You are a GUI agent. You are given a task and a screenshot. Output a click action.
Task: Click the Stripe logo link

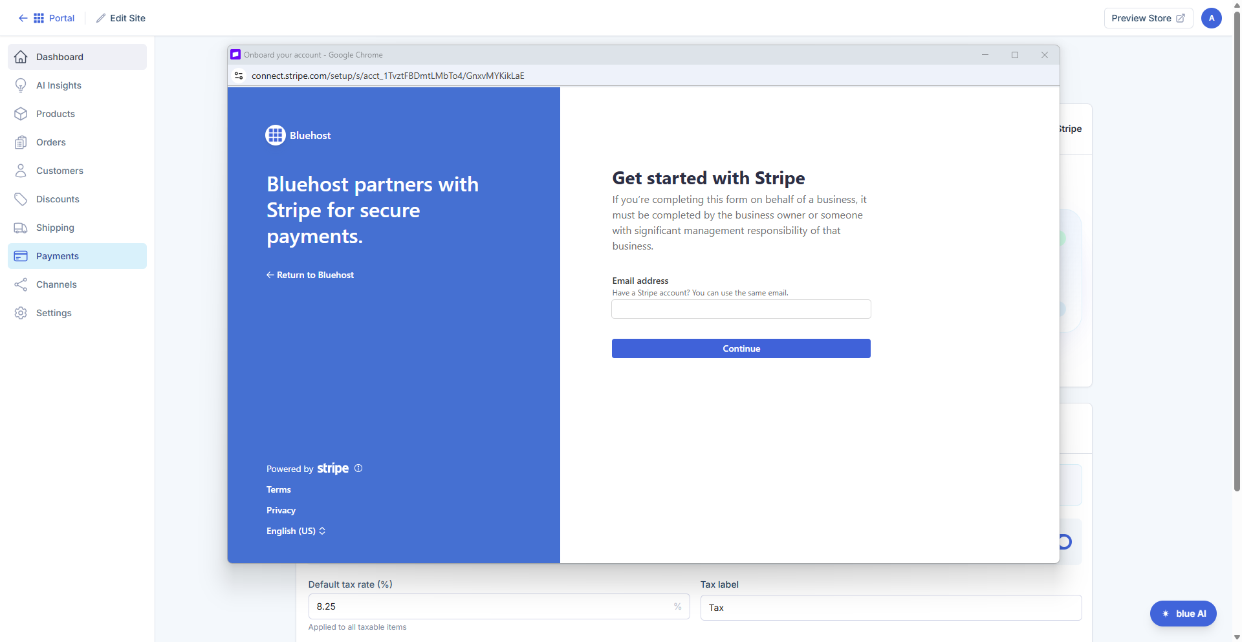[332, 468]
